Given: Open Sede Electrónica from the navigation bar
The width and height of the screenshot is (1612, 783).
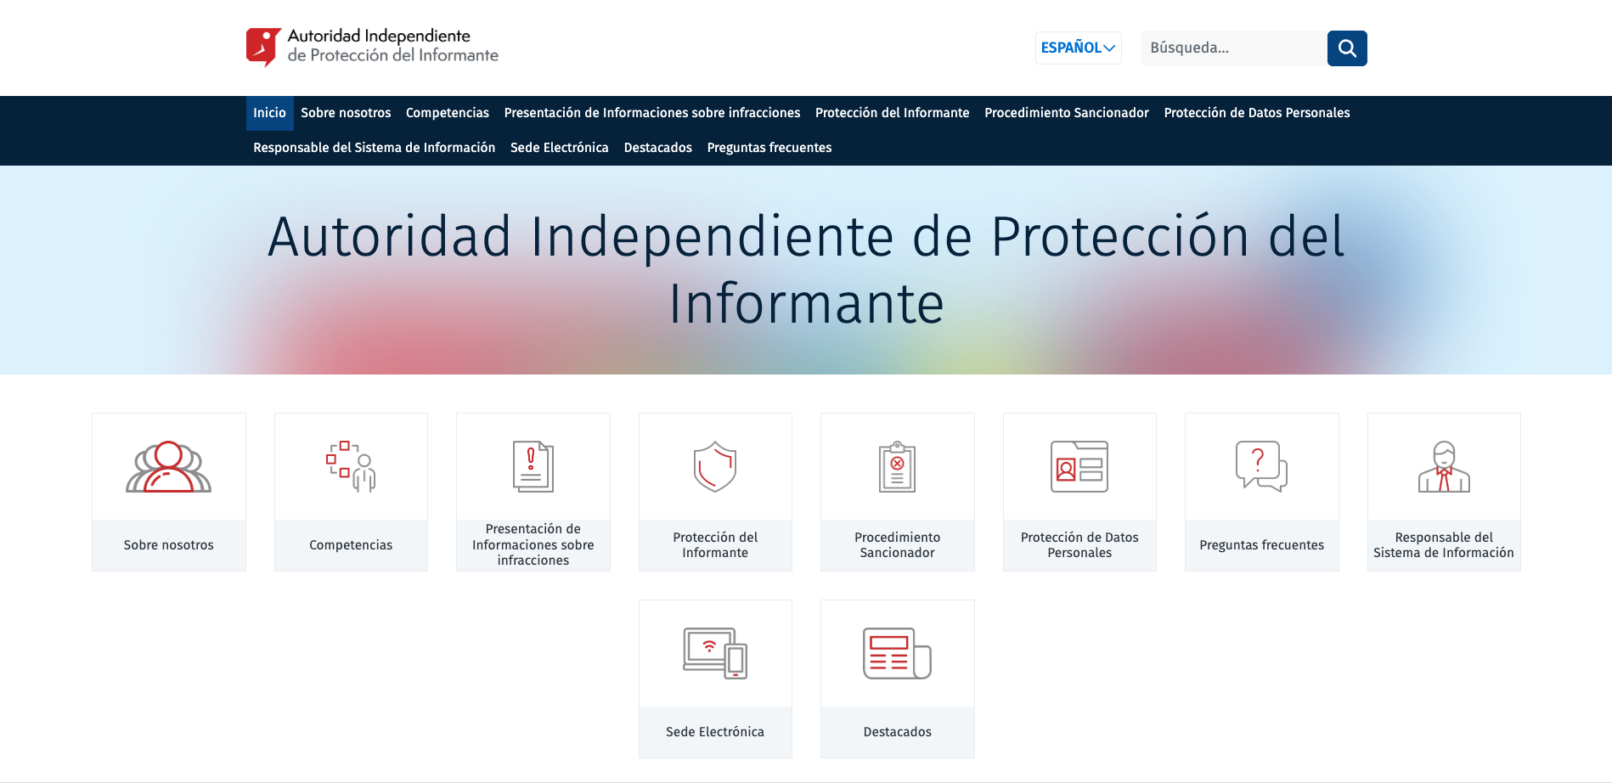Looking at the screenshot, I should pyautogui.click(x=559, y=148).
